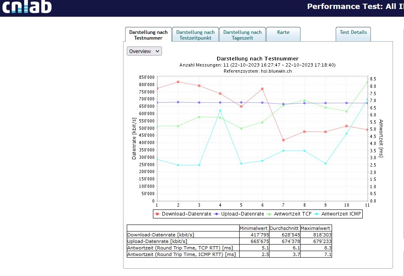Switch to the Karte tab

pos(283,32)
